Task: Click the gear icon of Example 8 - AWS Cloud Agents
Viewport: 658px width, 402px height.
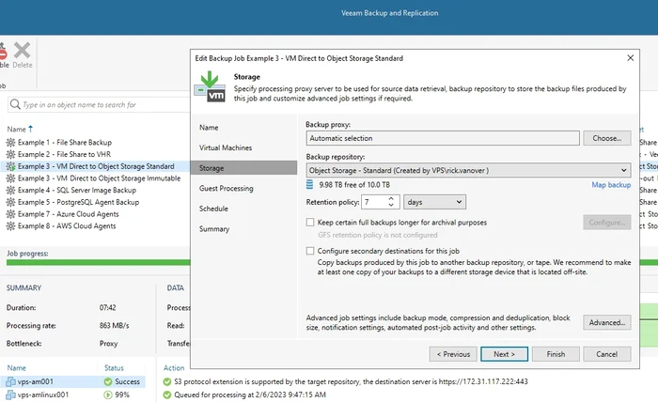Action: click(11, 226)
